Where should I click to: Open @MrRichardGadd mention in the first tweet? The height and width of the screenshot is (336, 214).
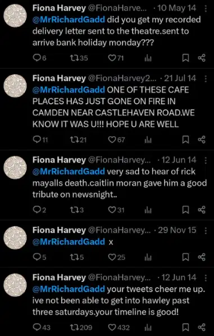click(69, 20)
